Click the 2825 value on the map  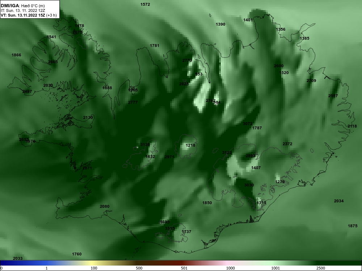tap(184, 84)
